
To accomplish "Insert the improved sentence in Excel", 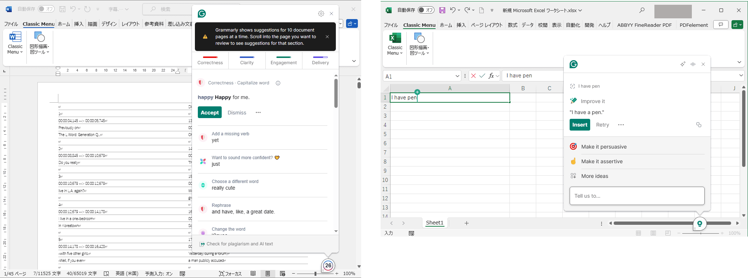I will 580,125.
